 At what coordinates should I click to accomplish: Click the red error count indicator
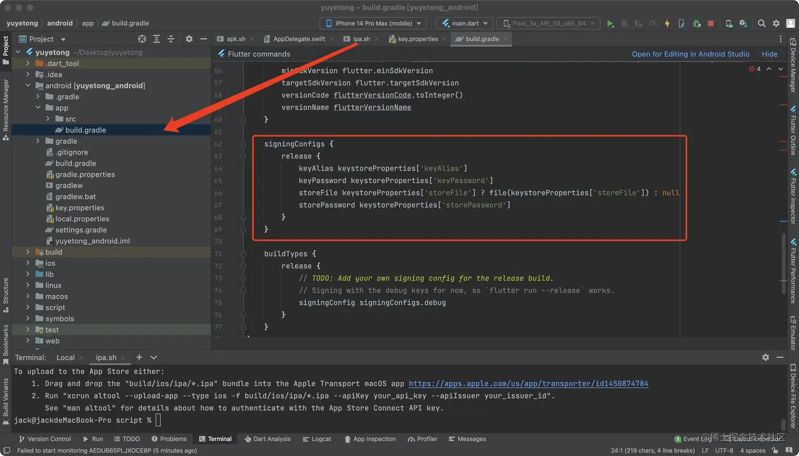(755, 69)
